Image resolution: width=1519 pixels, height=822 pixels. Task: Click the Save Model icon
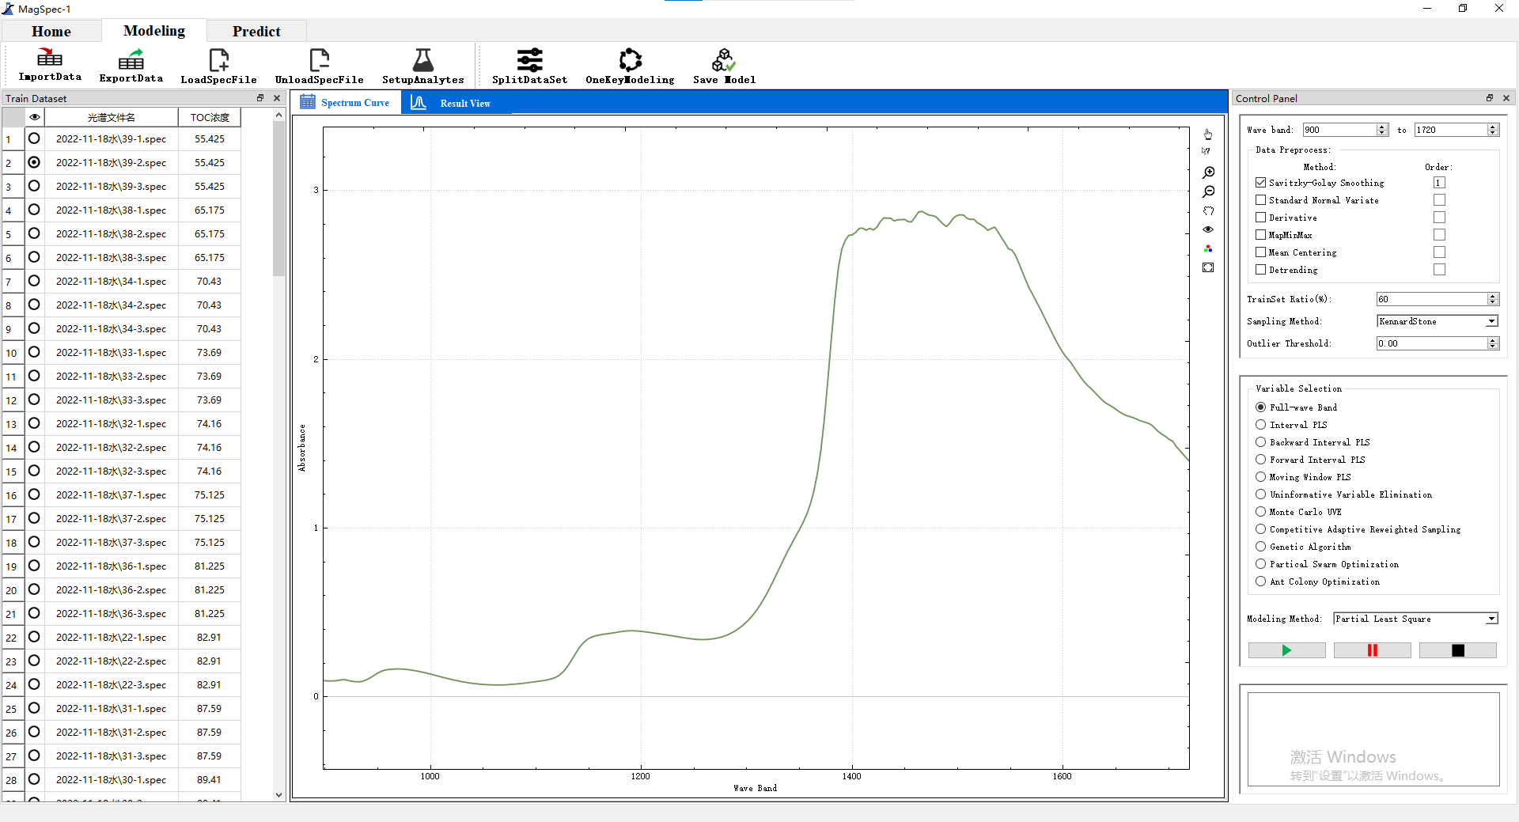click(x=724, y=66)
